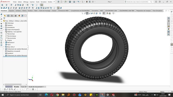The height and width of the screenshot is (97, 173).
Task: Open the Outils menu
Action: point(38,2)
